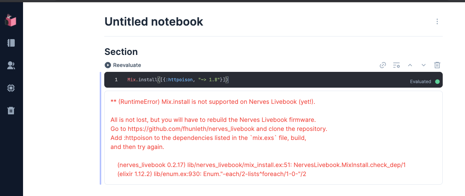Click line number 1 in code cell
The width and height of the screenshot is (465, 196).
[116, 79]
